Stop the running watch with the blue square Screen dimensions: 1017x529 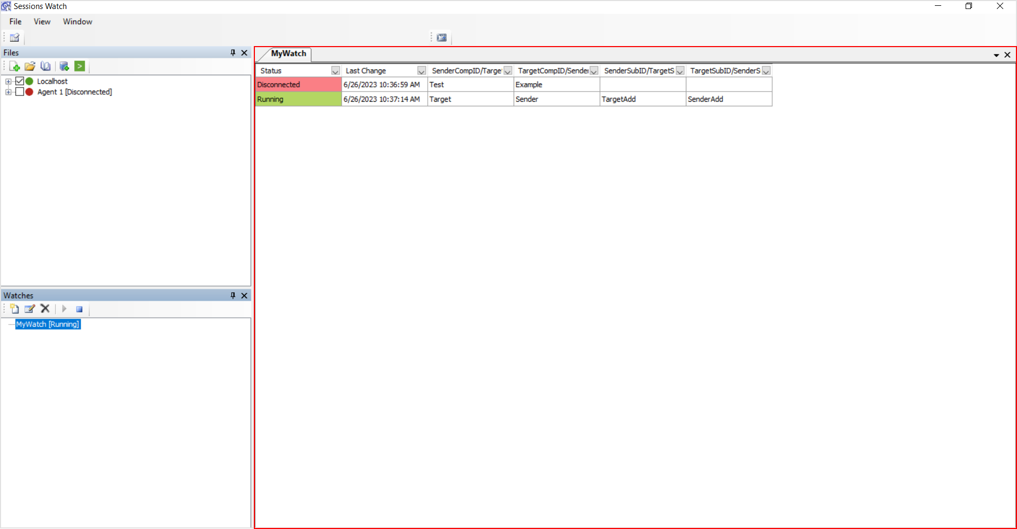[x=79, y=309]
